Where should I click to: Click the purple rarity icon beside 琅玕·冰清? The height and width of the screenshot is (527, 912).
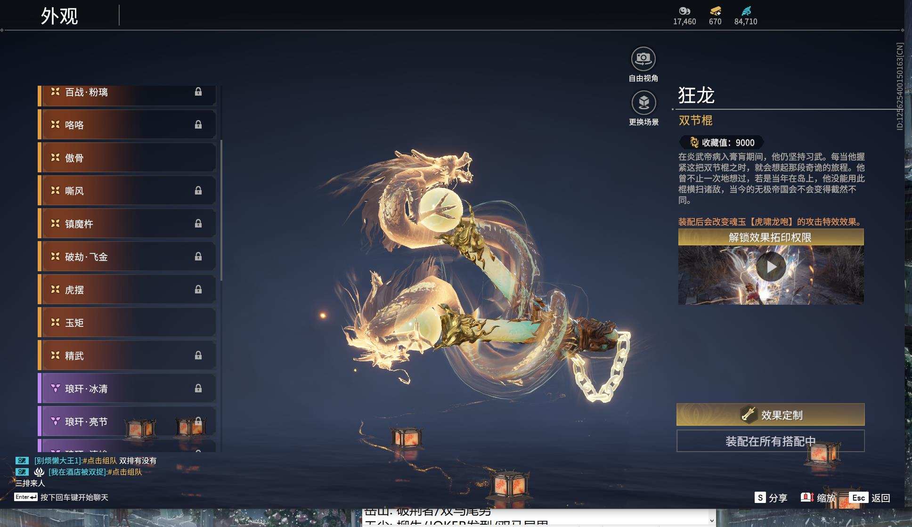click(55, 388)
